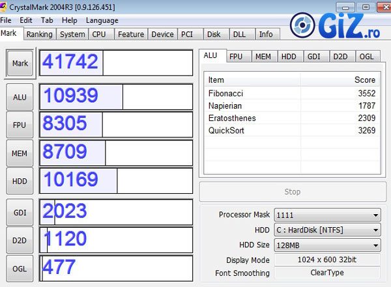
Task: Click the HDD score 10169
Action: coord(71,179)
